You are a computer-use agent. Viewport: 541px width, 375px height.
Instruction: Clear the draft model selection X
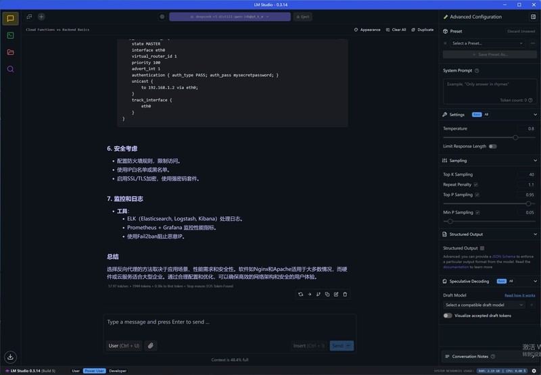[532, 305]
